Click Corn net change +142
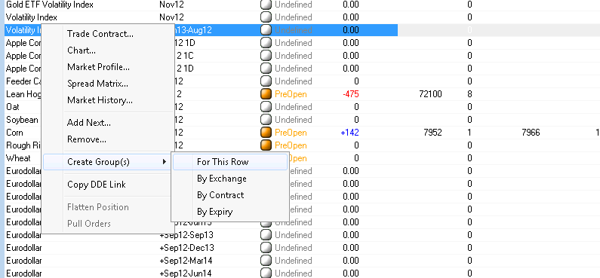 click(349, 133)
